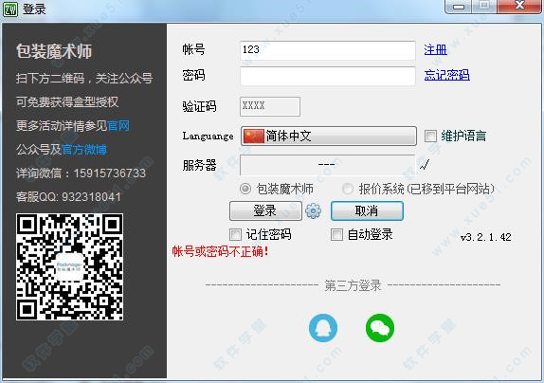Click the QR code image
544x383 pixels.
(69, 266)
